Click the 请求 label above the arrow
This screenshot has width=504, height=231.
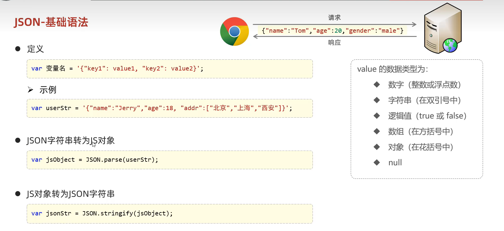click(334, 17)
